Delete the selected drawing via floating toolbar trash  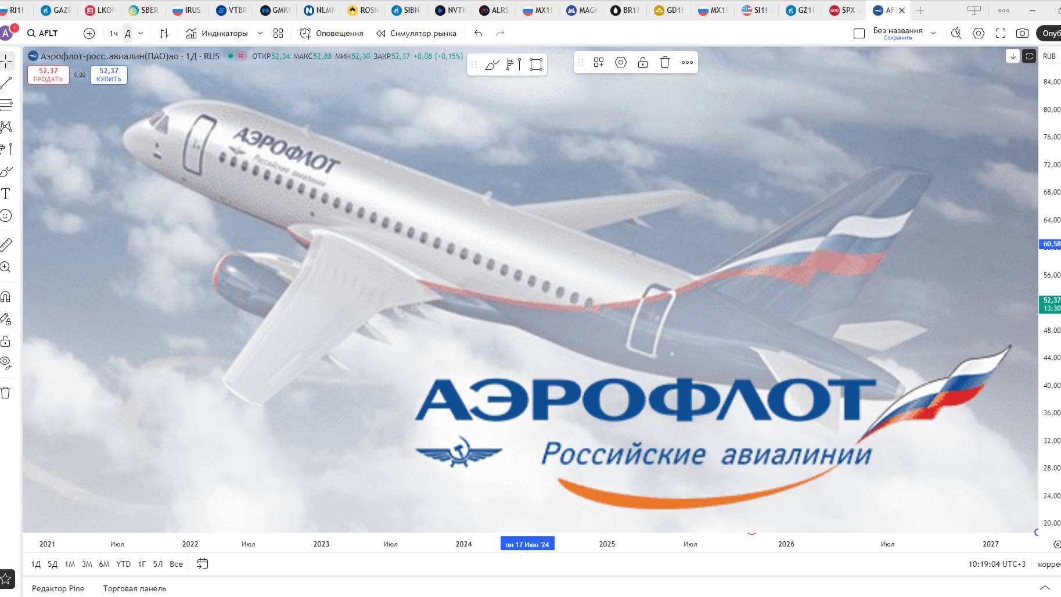(x=665, y=62)
